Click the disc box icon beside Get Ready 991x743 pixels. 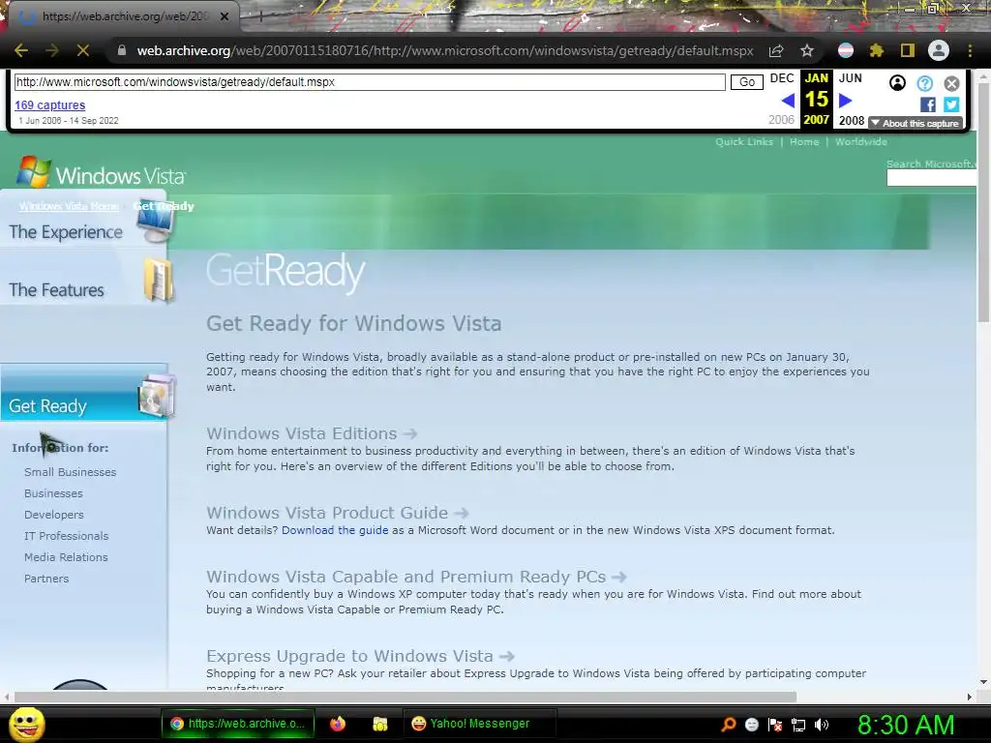[157, 396]
